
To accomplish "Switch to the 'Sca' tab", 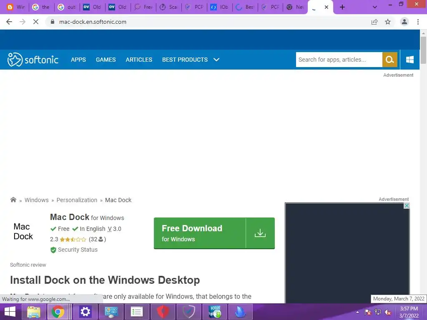I will tap(168, 7).
